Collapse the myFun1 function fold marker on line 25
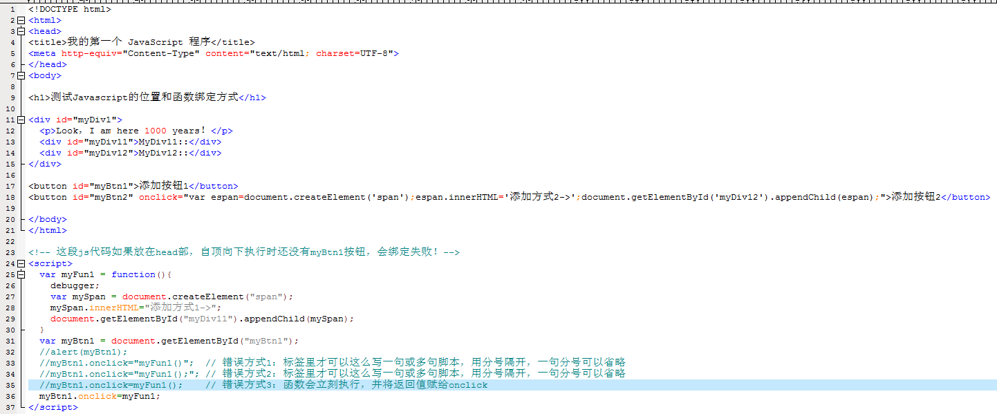Image resolution: width=997 pixels, height=414 pixels. (21, 275)
